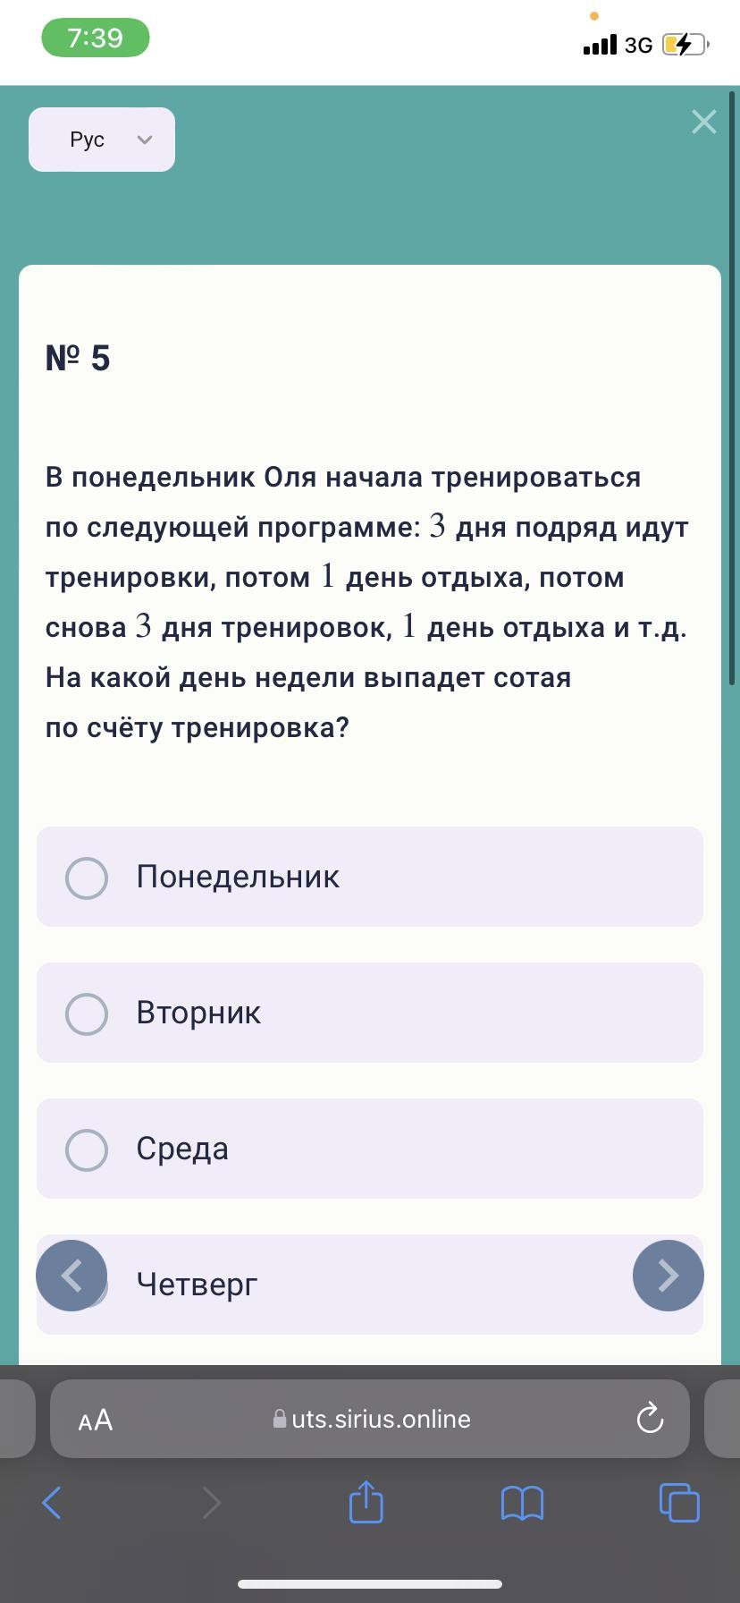
Task: Select the Понедельник radio option
Action: pos(370,877)
